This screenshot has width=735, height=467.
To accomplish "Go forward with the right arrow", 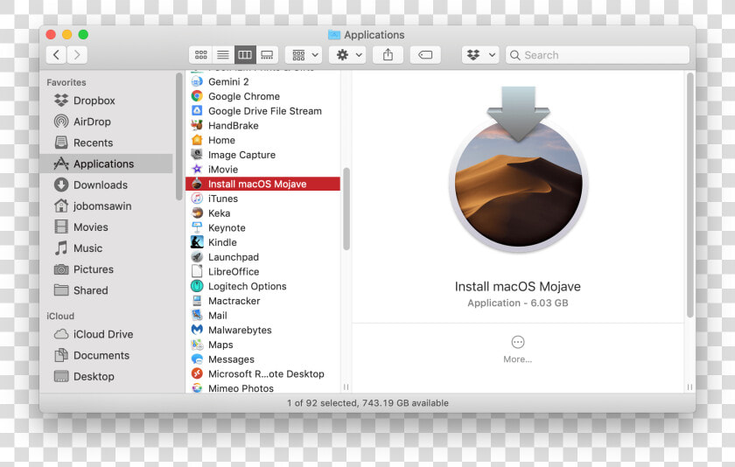I will [x=77, y=55].
